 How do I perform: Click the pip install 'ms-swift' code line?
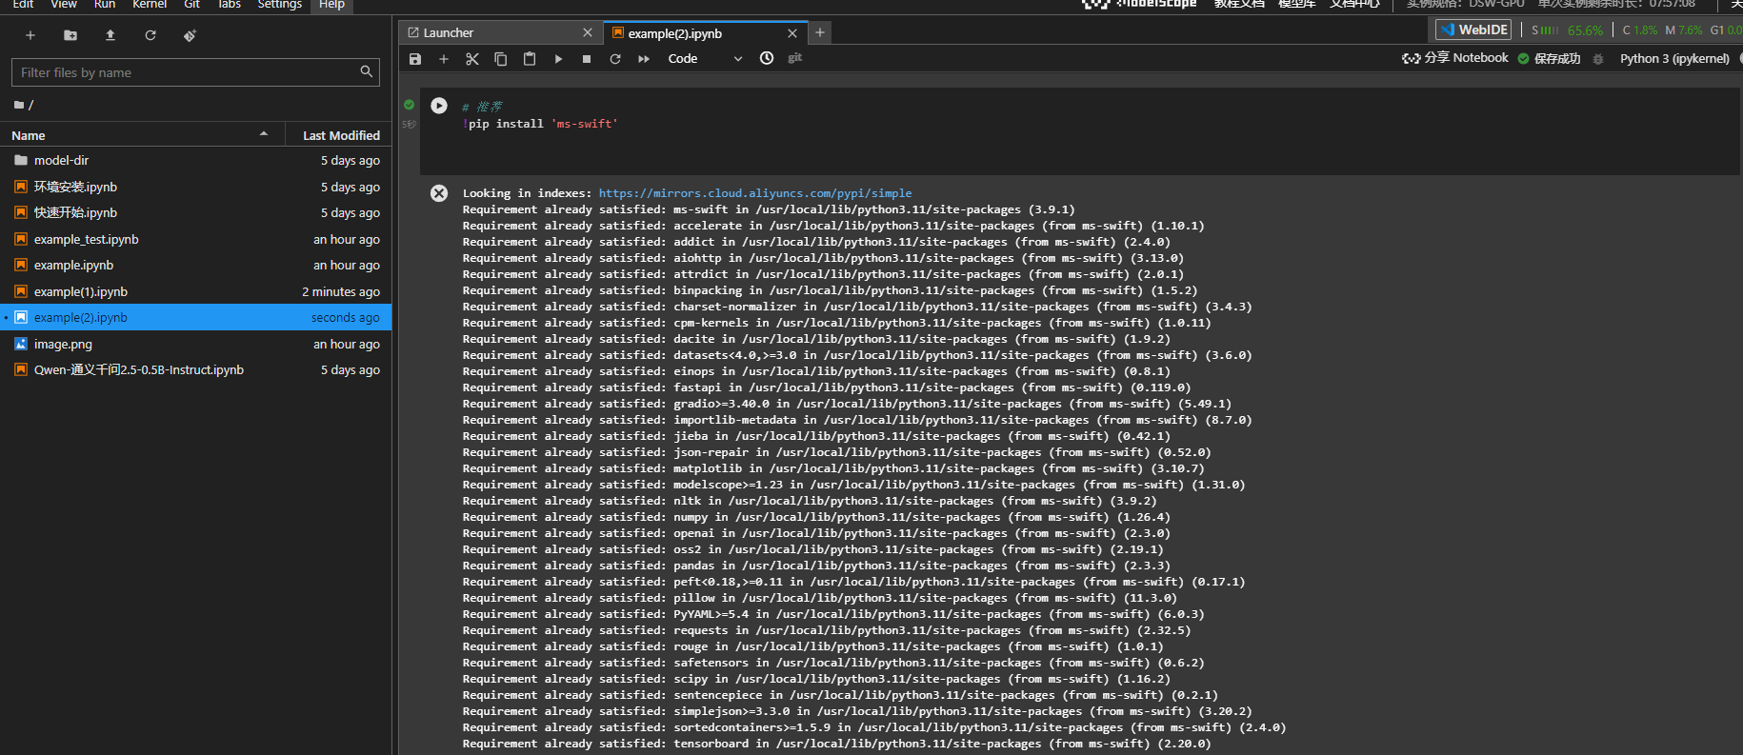pos(540,124)
